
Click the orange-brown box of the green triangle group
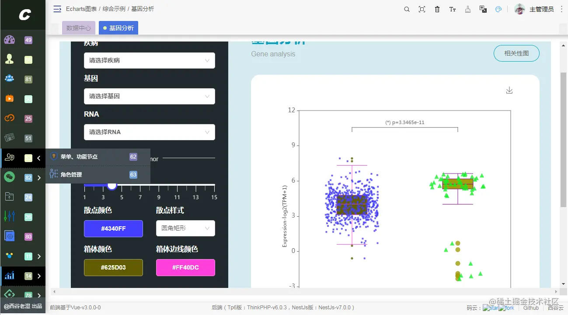point(458,183)
